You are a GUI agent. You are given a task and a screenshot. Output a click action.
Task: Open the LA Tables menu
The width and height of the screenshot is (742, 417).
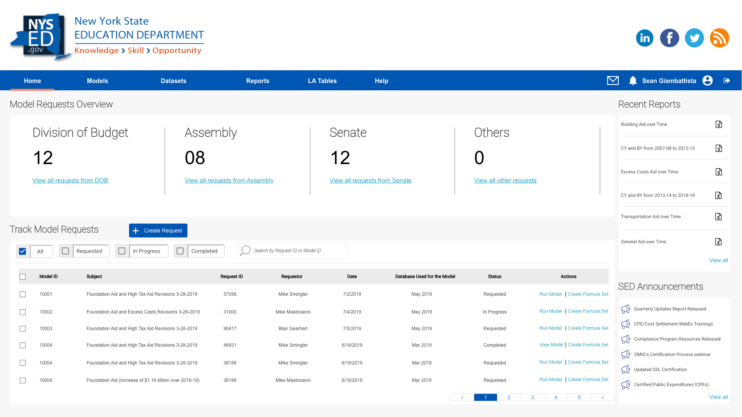[x=322, y=81]
